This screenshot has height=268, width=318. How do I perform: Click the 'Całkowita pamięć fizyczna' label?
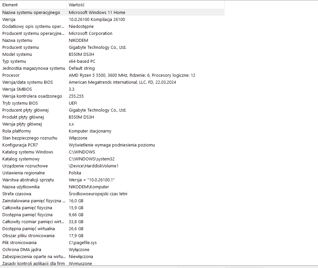click(27, 208)
